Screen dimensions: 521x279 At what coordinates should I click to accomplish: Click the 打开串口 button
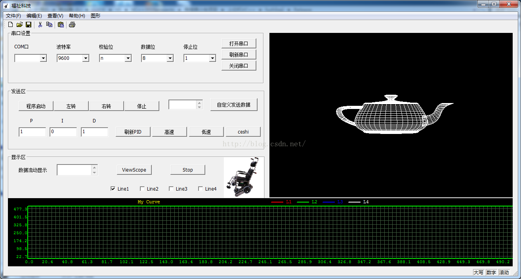pyautogui.click(x=239, y=44)
